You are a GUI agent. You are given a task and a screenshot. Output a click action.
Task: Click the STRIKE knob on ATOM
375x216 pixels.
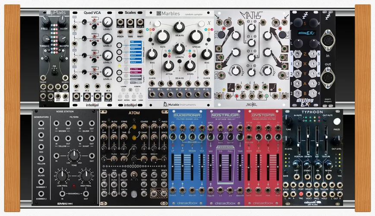pyautogui.click(x=124, y=127)
